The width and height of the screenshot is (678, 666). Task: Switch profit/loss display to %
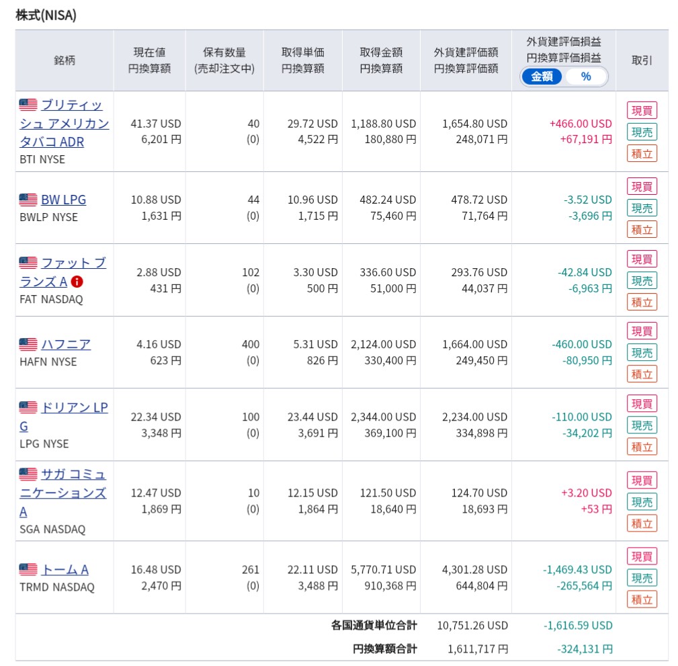coord(585,77)
